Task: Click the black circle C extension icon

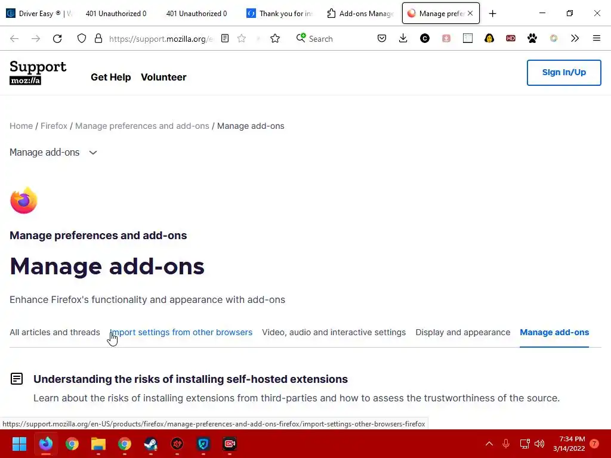Action: point(425,38)
